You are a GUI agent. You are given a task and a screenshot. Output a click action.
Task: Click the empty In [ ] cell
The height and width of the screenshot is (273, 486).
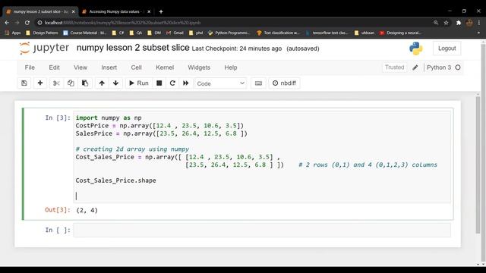[x=262, y=231]
